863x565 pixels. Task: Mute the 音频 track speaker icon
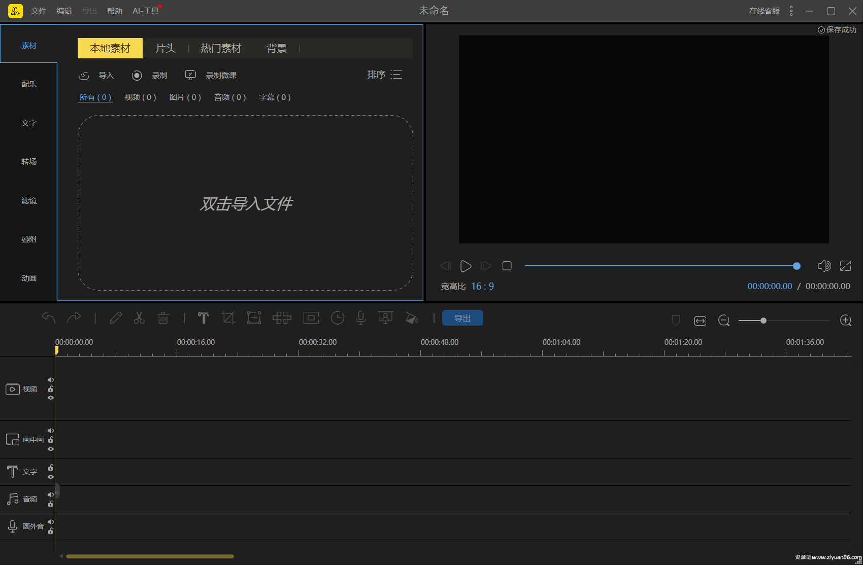click(x=50, y=495)
